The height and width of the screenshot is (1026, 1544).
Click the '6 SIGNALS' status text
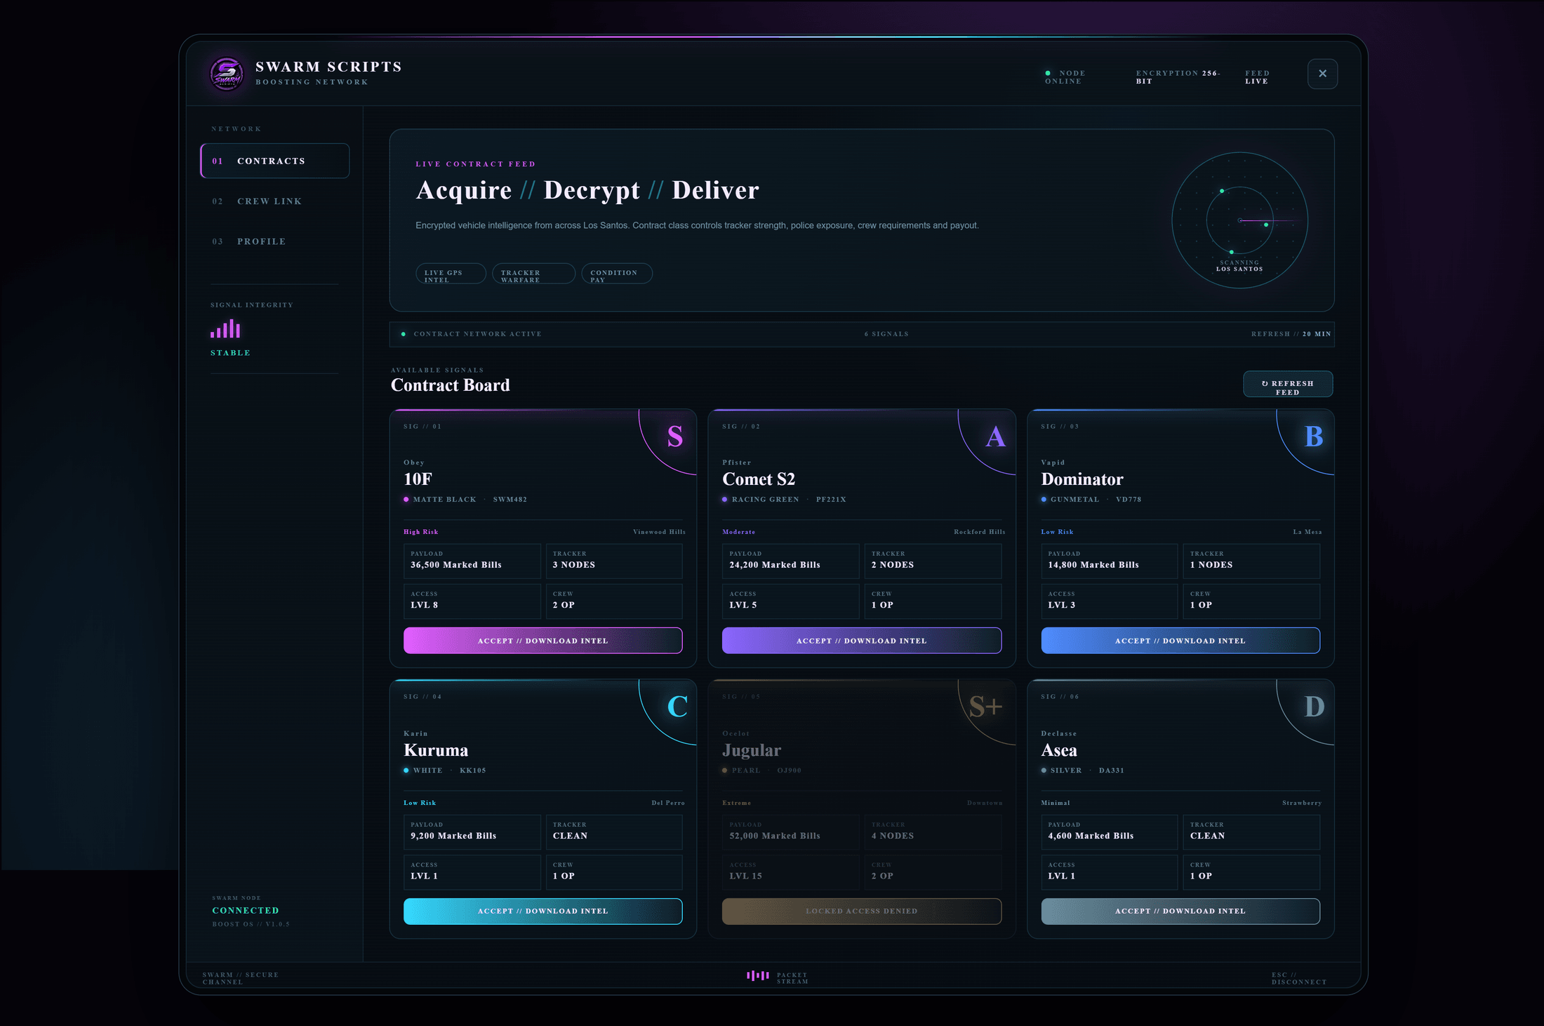[x=886, y=334]
